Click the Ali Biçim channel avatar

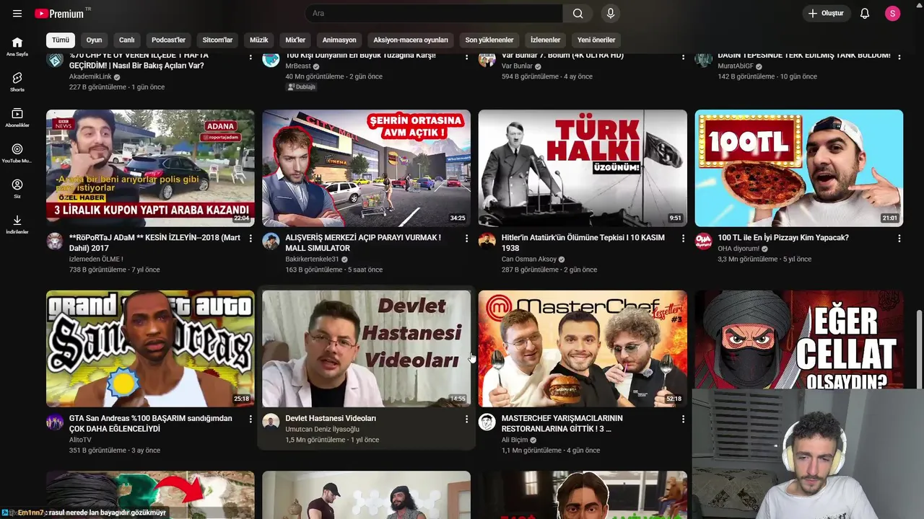pos(487,422)
